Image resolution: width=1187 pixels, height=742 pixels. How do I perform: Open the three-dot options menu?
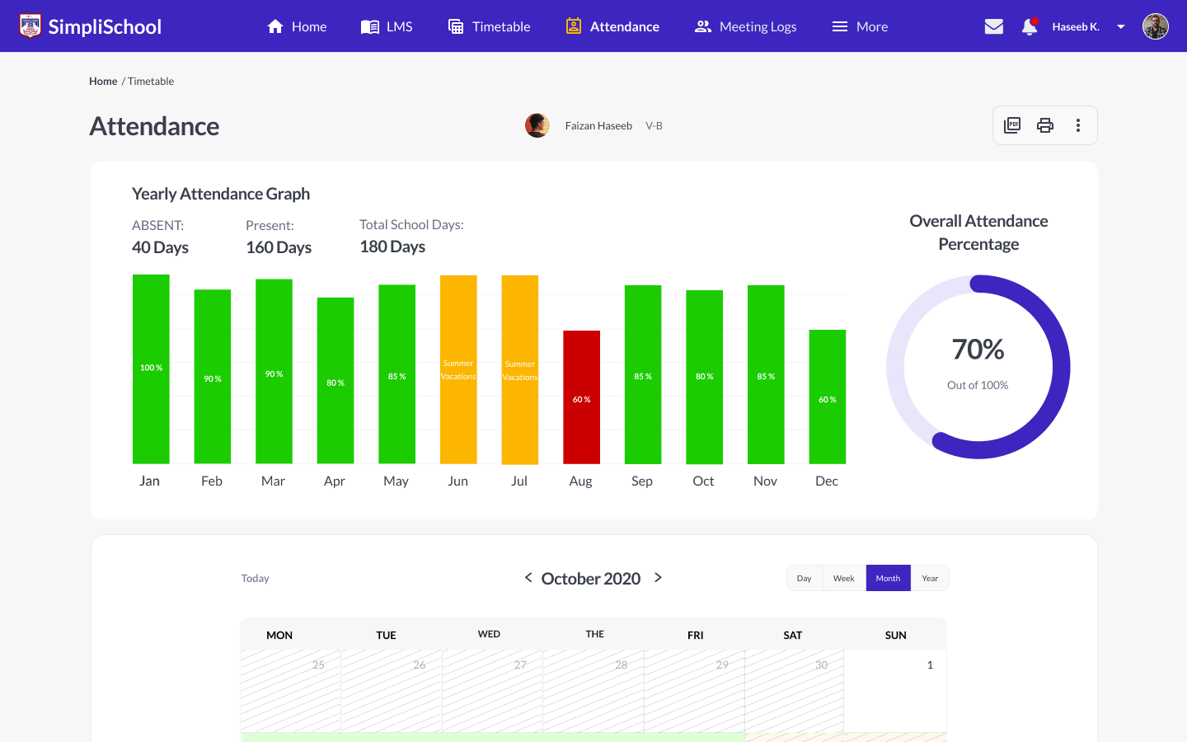pos(1078,125)
